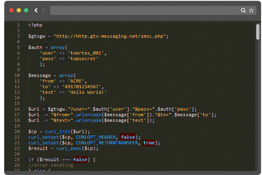Click the 'curl_exec' function call
This screenshot has width=262, height=175.
tap(69, 148)
